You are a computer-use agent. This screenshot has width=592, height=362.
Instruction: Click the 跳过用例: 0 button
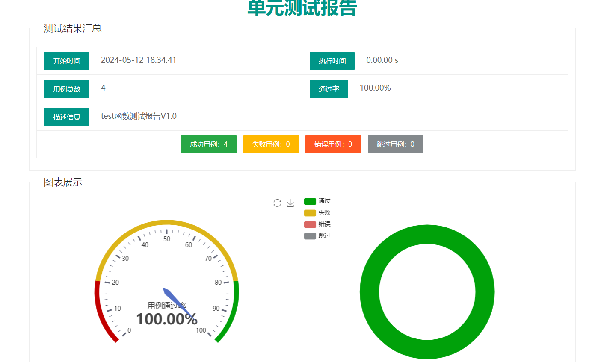396,144
